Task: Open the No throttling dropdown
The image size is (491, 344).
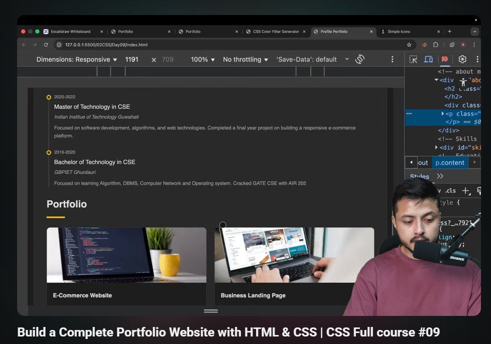Action: pos(245,59)
